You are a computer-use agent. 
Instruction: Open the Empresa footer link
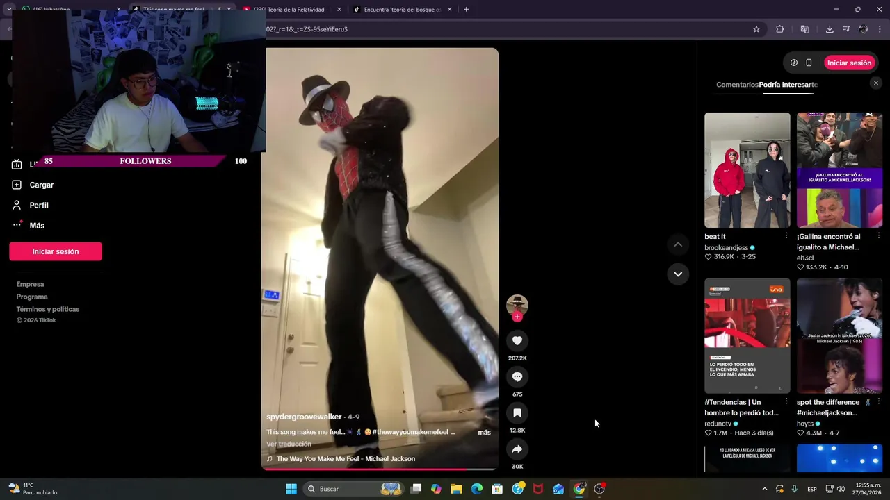[30, 284]
